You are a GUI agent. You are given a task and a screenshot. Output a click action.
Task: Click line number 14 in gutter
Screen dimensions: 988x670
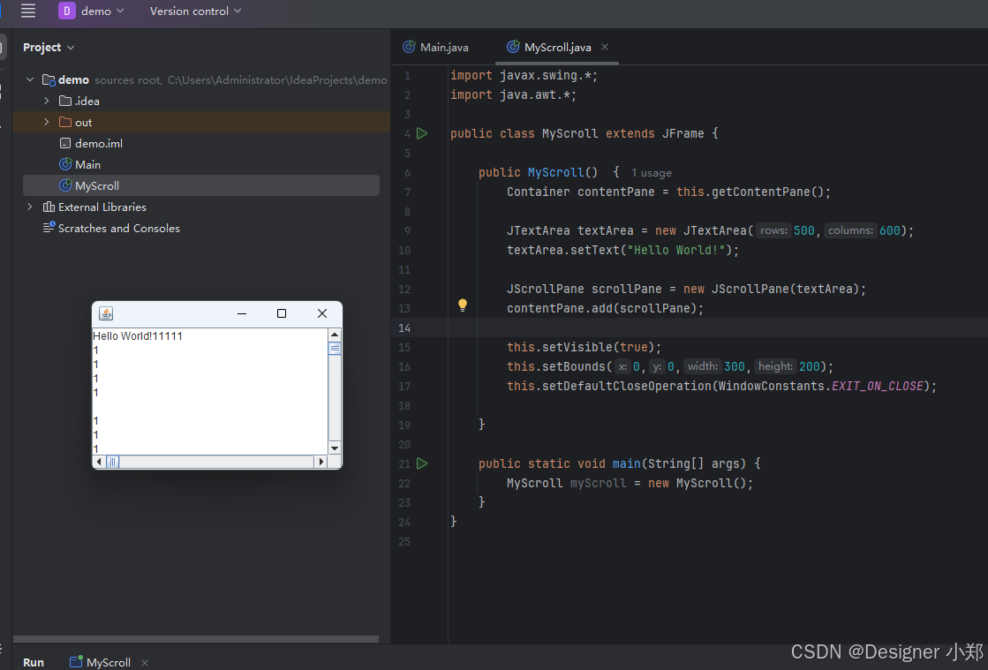click(x=404, y=327)
